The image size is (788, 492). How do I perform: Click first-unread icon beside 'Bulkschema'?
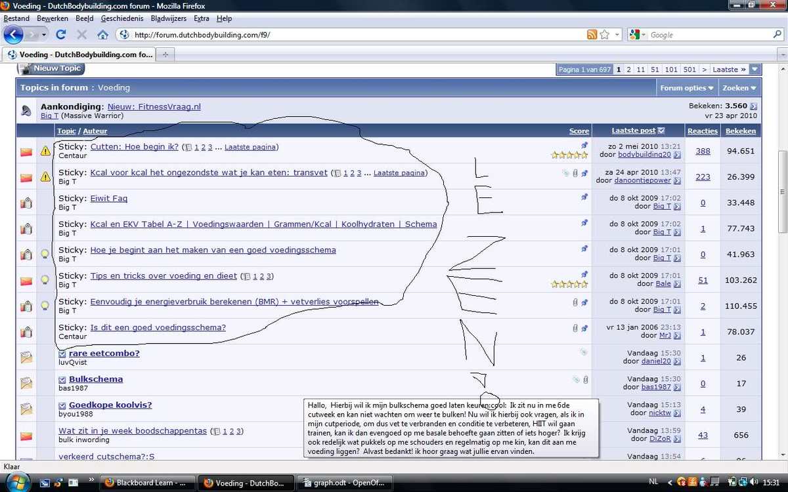[62, 380]
